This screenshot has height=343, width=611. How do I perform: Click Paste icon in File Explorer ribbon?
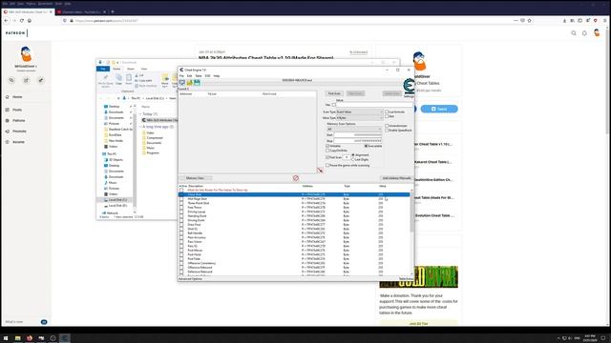point(129,79)
